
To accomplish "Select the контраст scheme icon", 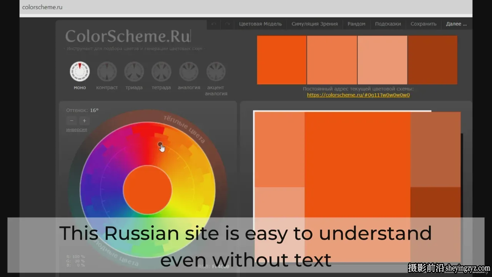I will pyautogui.click(x=107, y=72).
